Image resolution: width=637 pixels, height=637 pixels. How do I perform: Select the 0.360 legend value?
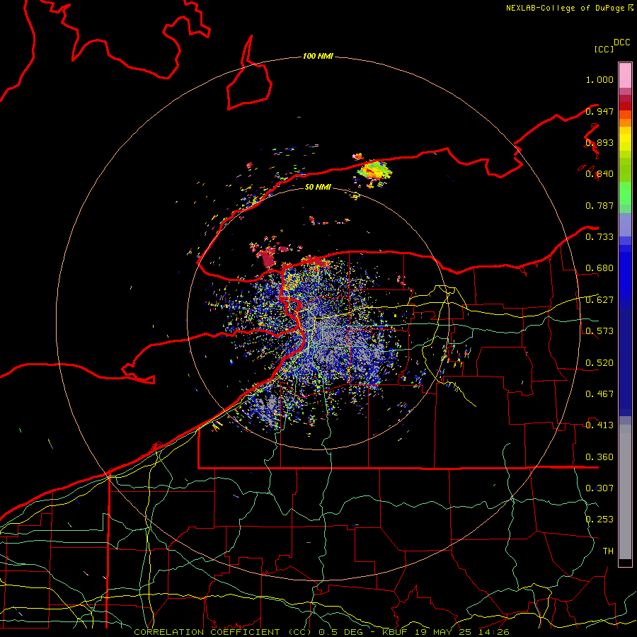[x=599, y=457]
